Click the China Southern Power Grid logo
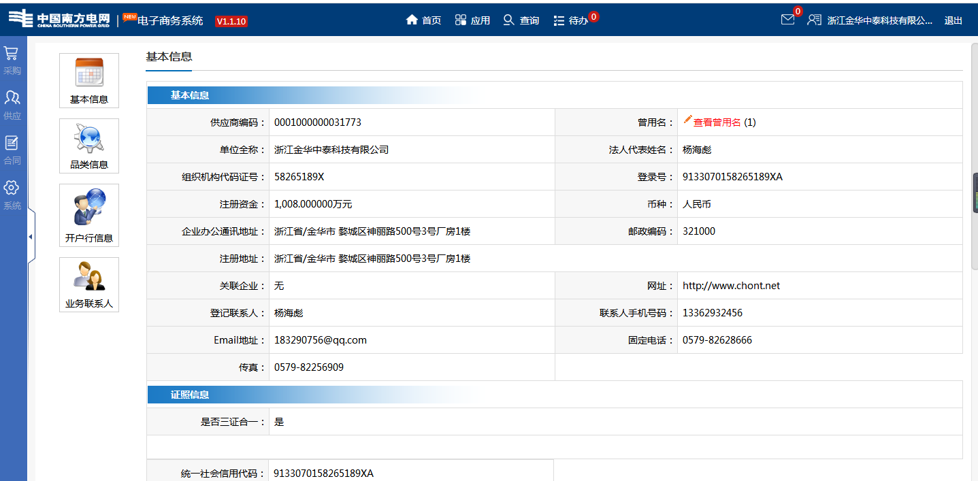 coord(59,18)
